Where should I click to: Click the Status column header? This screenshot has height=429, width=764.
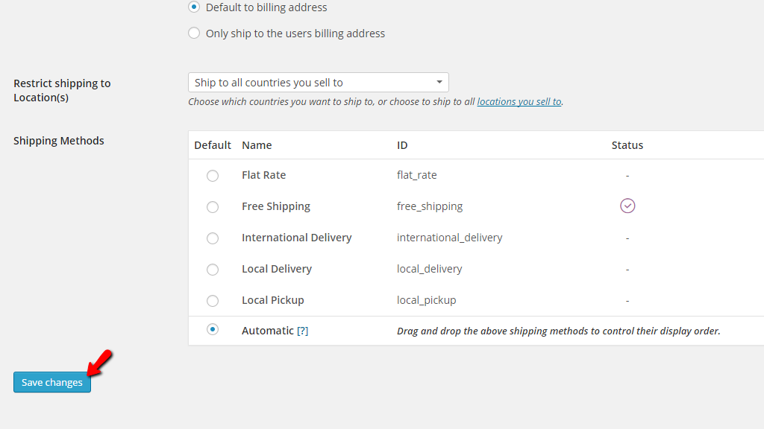point(627,145)
